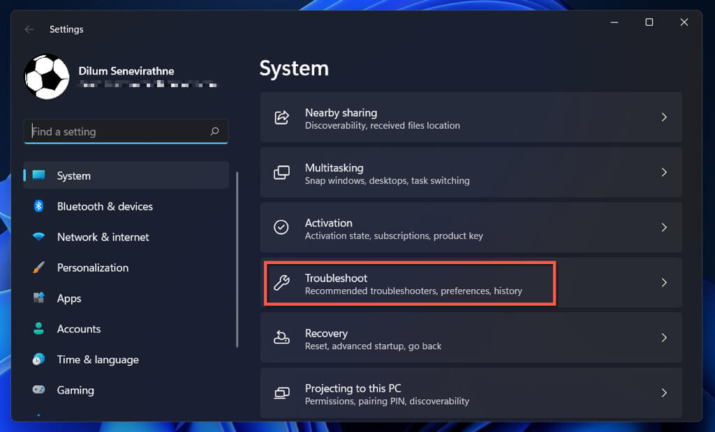Expand Nearby sharing with its chevron

[x=664, y=117]
